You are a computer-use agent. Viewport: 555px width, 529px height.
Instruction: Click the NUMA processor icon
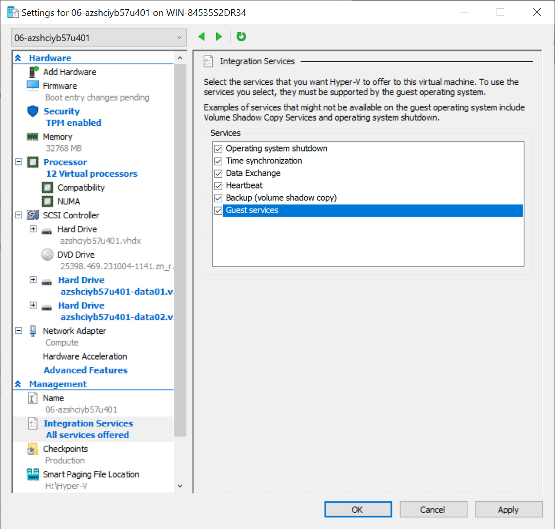tap(47, 201)
